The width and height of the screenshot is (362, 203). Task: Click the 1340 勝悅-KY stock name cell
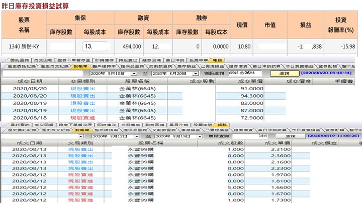pyautogui.click(x=24, y=47)
